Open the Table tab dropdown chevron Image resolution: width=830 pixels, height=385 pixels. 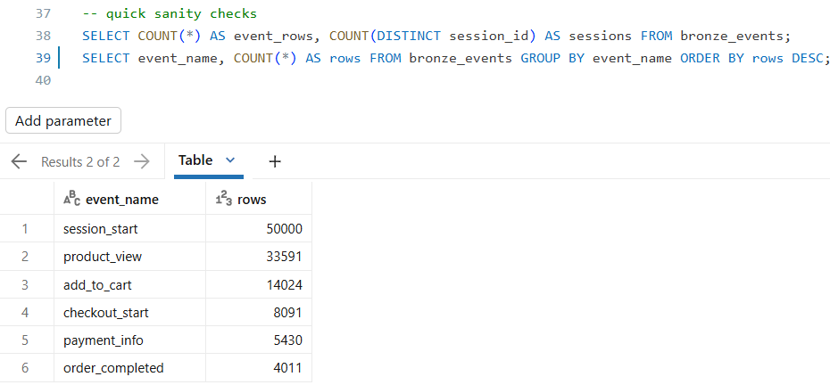[x=230, y=160]
